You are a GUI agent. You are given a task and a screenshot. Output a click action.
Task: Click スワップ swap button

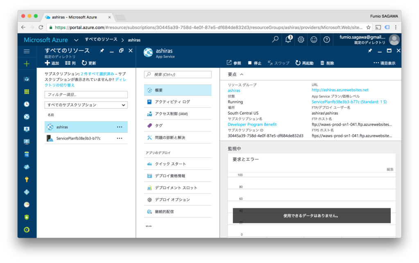tap(278, 63)
